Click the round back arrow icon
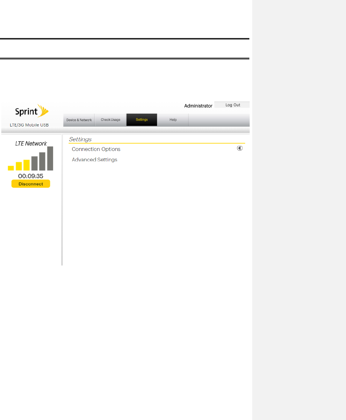 tap(240, 148)
